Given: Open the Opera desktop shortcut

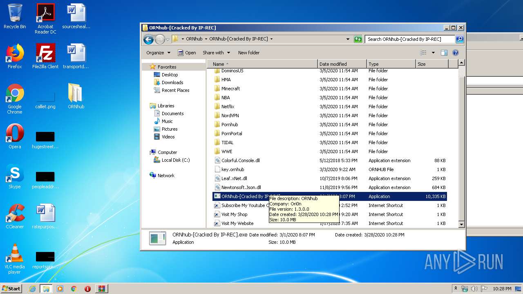Looking at the screenshot, I should (15, 136).
